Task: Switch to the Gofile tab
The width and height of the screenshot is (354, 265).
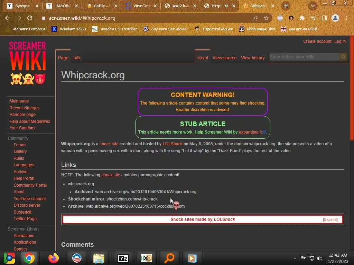Action: pyautogui.click(x=101, y=6)
